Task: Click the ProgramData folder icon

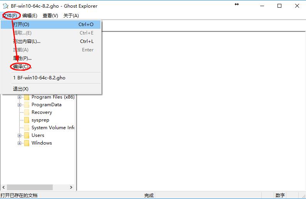Action: coord(27,105)
